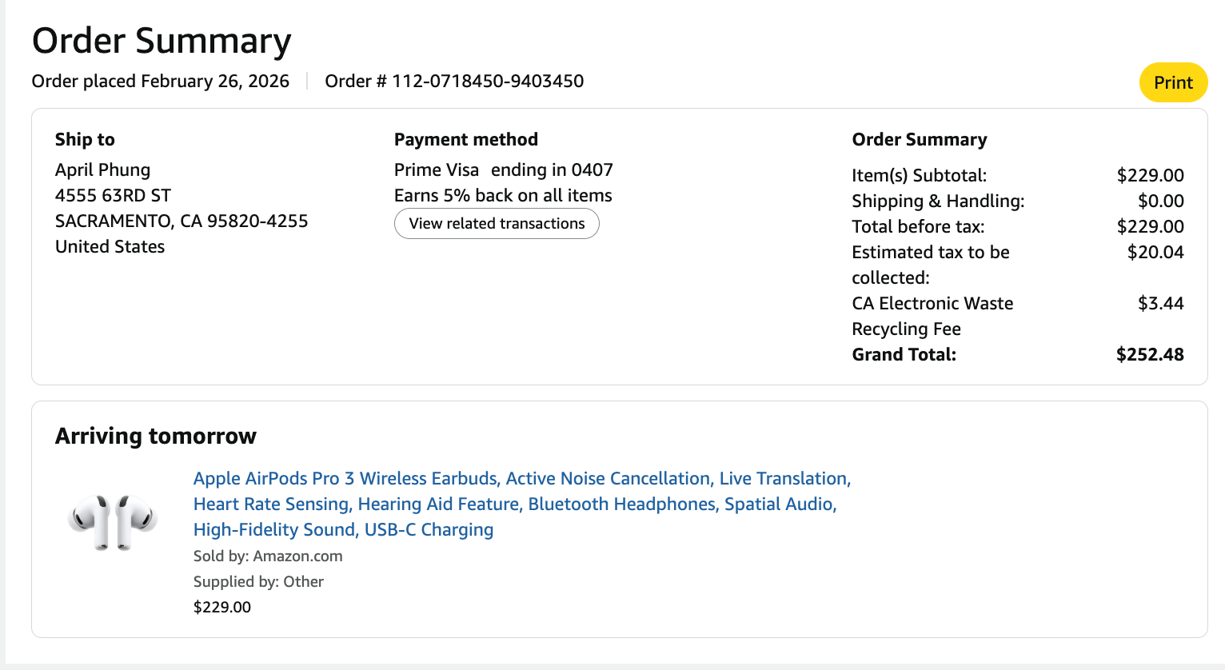Click the order placed February 26, 2026 text
Image resolution: width=1225 pixels, height=670 pixels.
pos(160,82)
